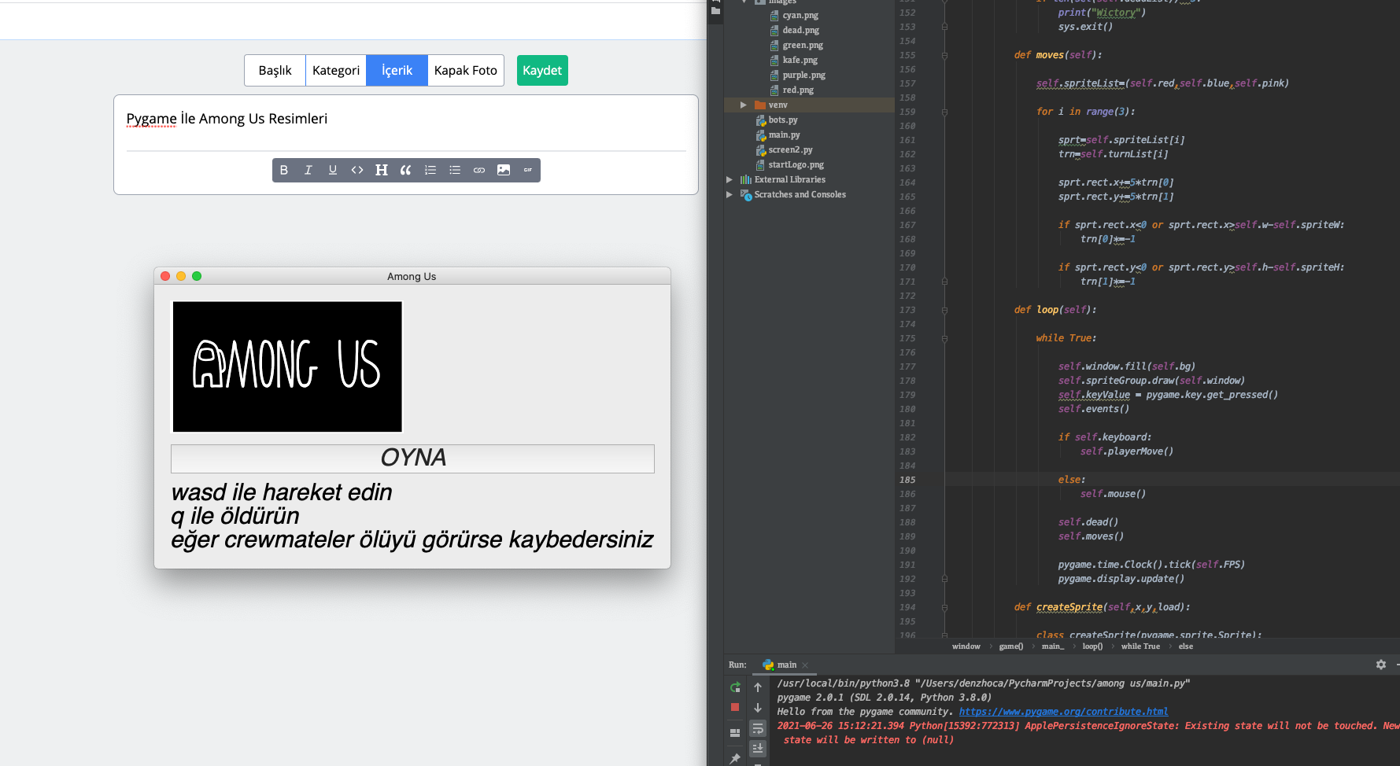
Task: Insert a hyperlink with the chain icon
Action: 479,170
